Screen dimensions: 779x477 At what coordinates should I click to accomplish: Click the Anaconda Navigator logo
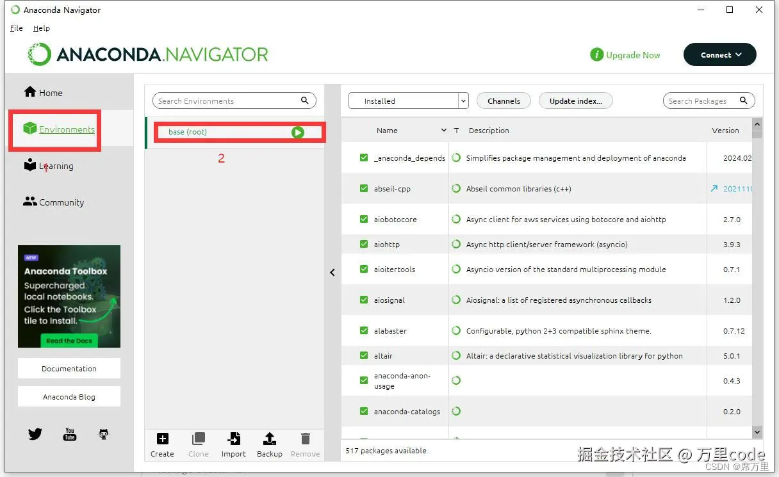pyautogui.click(x=148, y=54)
